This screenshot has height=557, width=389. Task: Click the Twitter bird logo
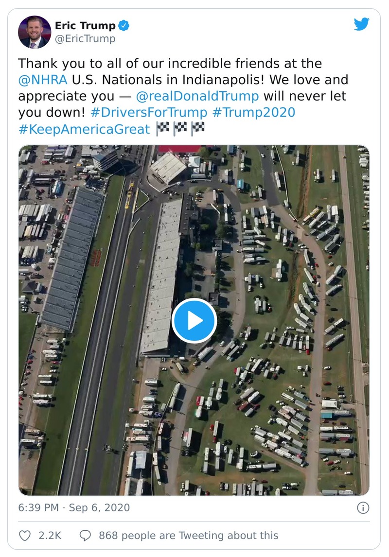(x=362, y=23)
